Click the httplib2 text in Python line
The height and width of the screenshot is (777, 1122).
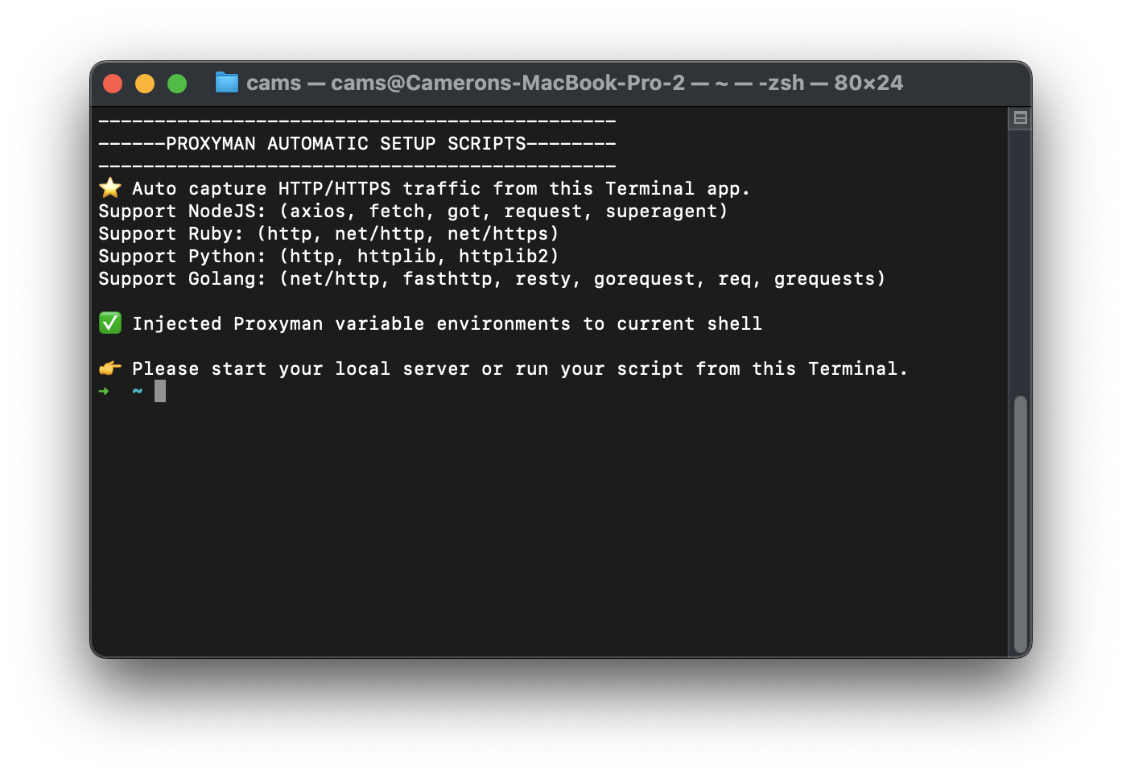[505, 256]
